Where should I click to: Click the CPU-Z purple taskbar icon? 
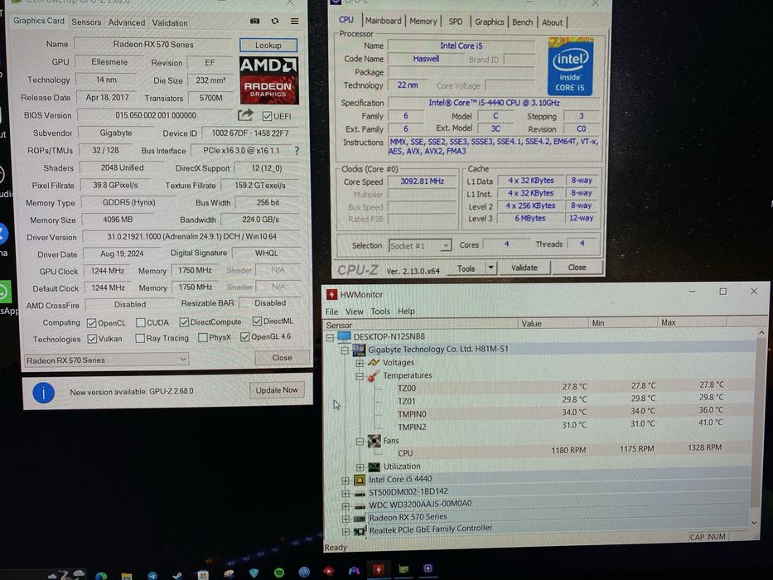coord(428,568)
